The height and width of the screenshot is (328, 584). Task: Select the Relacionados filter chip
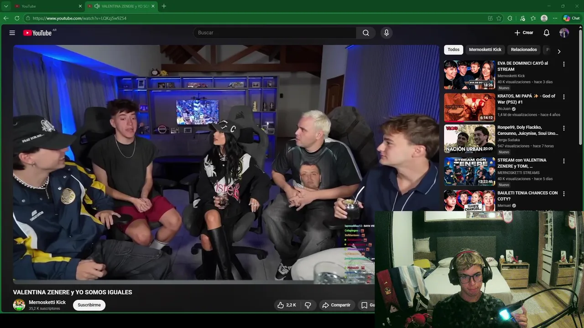524,50
